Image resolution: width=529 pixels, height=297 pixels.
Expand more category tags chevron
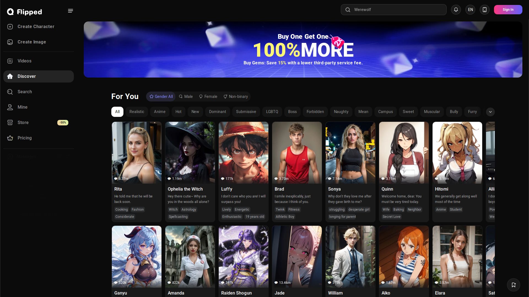pos(490,112)
